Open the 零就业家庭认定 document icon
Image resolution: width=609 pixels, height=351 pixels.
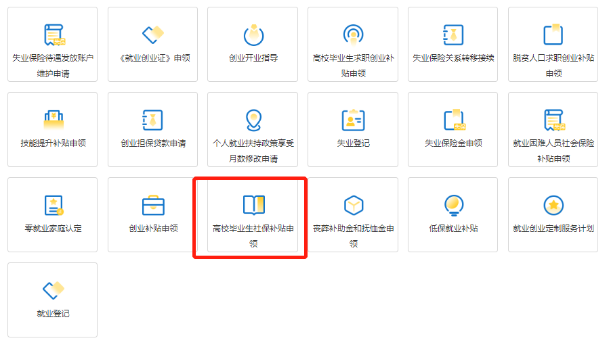point(54,205)
